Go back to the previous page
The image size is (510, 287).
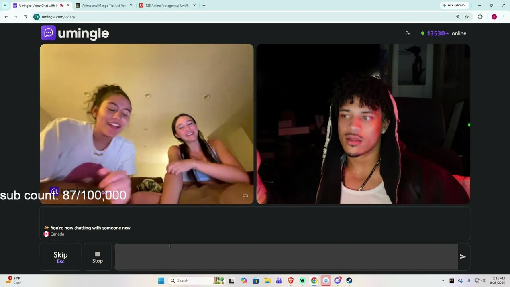pos(6,17)
